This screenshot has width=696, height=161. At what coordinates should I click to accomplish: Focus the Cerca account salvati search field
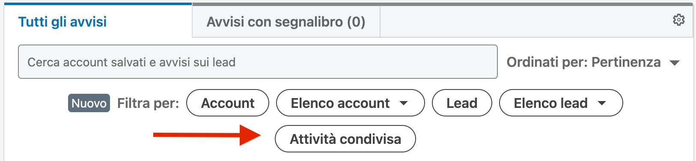[258, 62]
